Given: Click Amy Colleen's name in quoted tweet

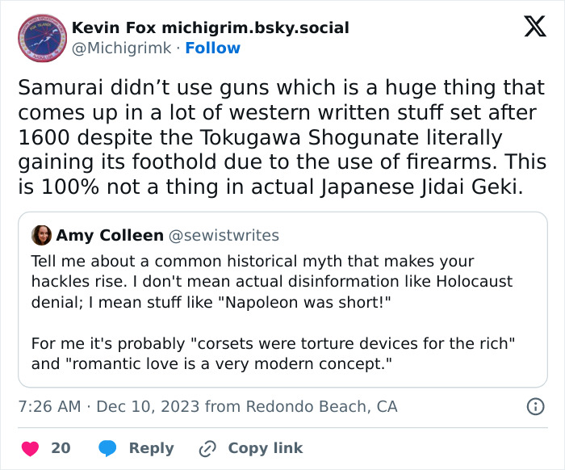Looking at the screenshot, I should (x=109, y=235).
